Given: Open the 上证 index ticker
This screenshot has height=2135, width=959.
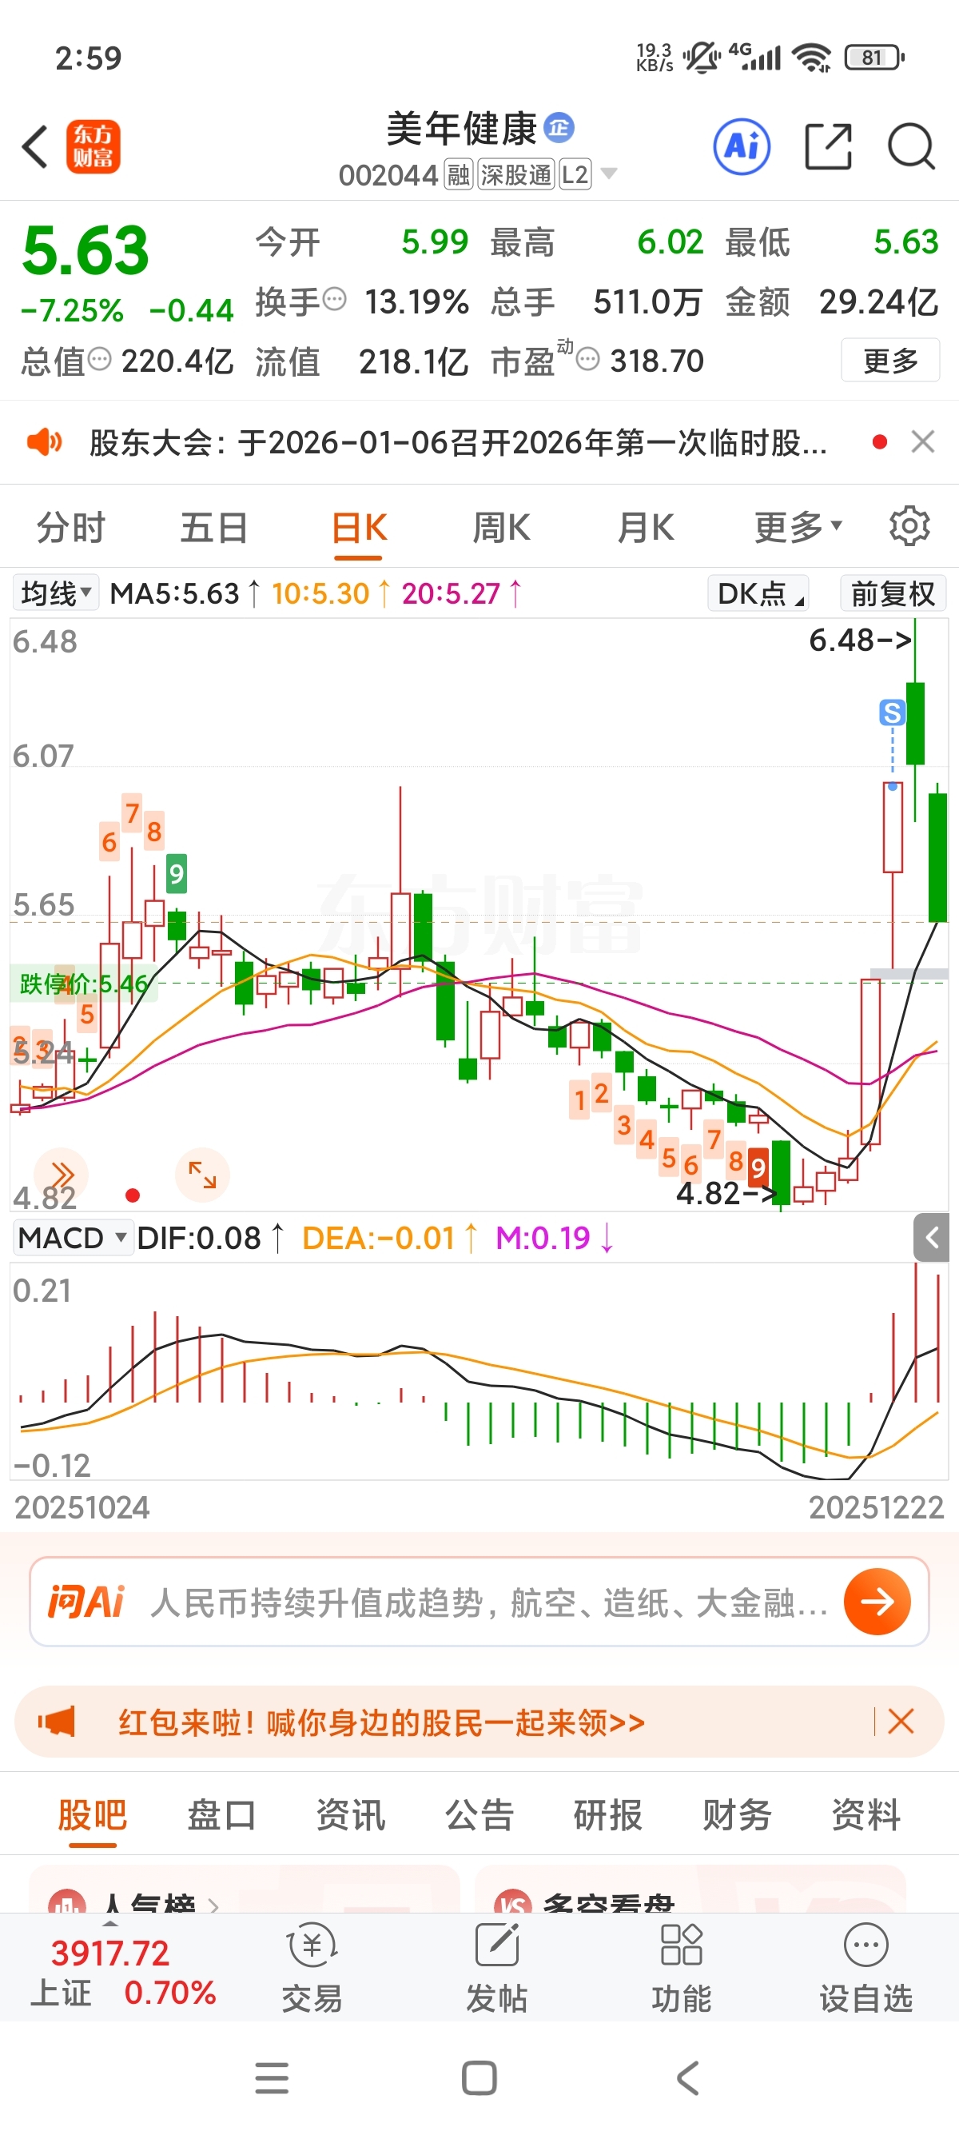Looking at the screenshot, I should pos(122,1973).
